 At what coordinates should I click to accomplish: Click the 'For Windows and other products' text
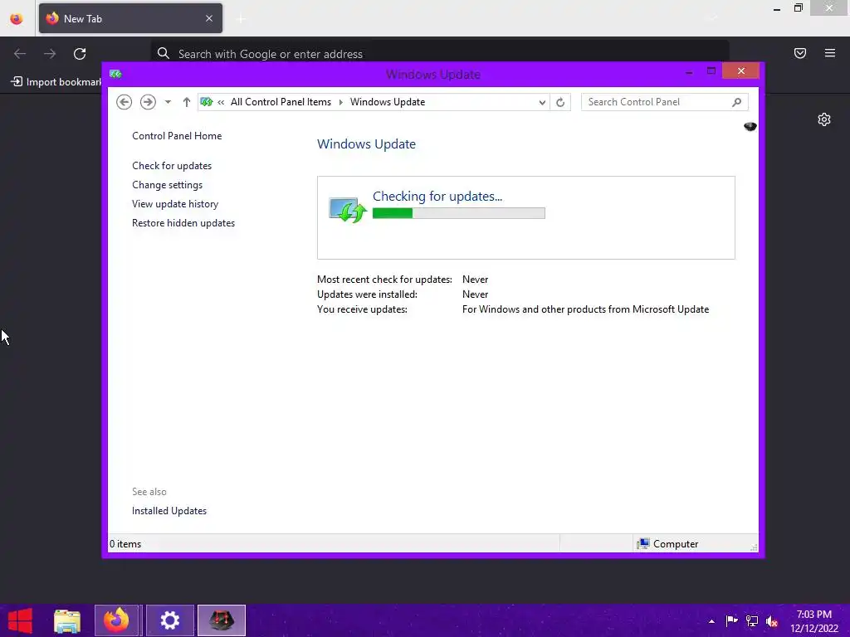[x=585, y=309]
